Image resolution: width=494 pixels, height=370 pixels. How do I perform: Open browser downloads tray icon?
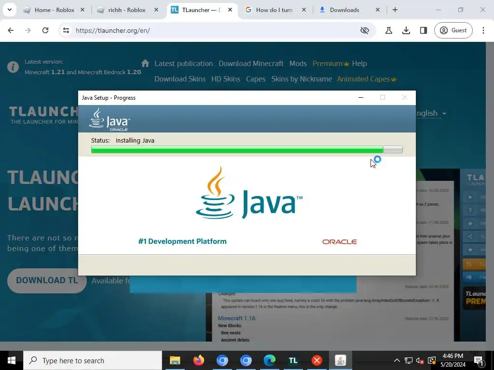coord(406,30)
